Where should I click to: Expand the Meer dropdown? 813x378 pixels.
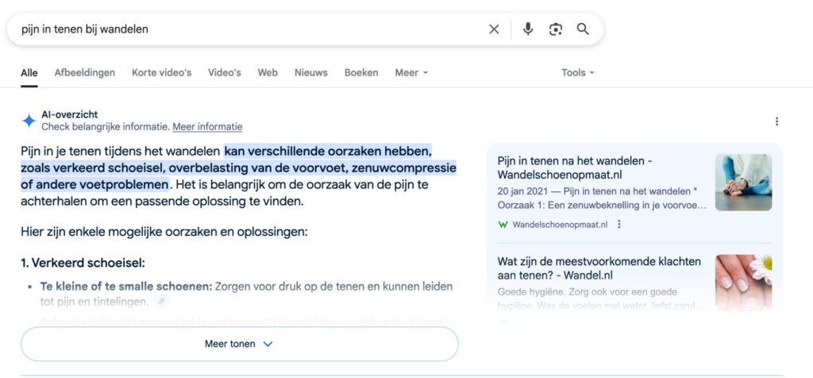411,72
